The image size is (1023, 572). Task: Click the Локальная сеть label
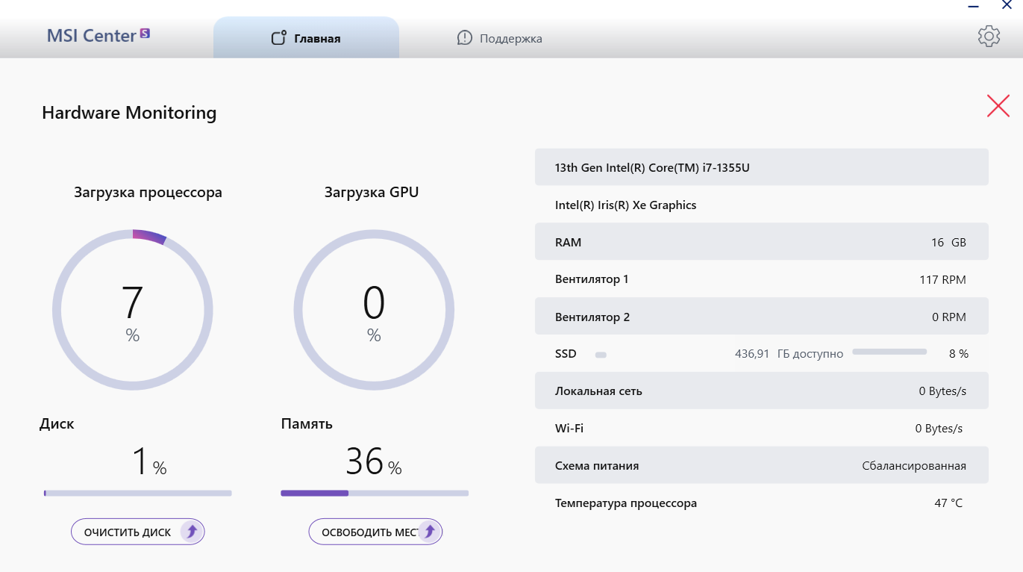pyautogui.click(x=598, y=391)
